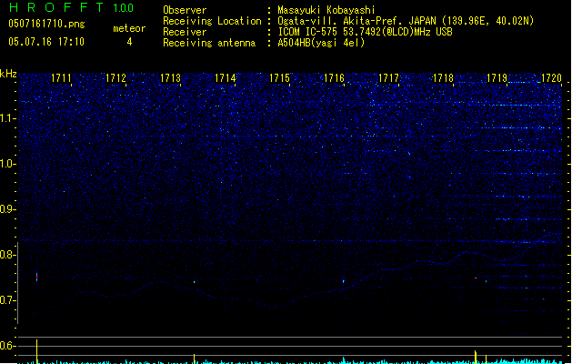The image size is (572, 364).
Task: Select the location text Ogata-vill. Akita-Pref. JAPAN
Action: click(356, 21)
